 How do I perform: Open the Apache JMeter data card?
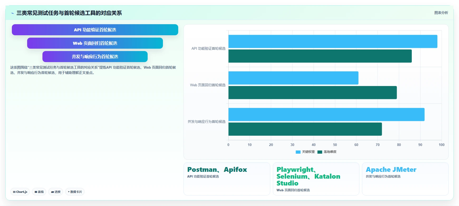(405, 179)
